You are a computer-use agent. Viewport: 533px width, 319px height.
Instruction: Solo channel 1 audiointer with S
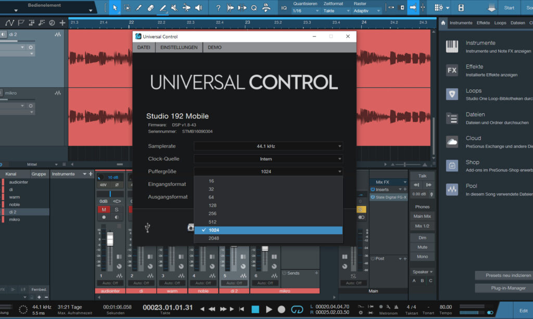tap(117, 209)
